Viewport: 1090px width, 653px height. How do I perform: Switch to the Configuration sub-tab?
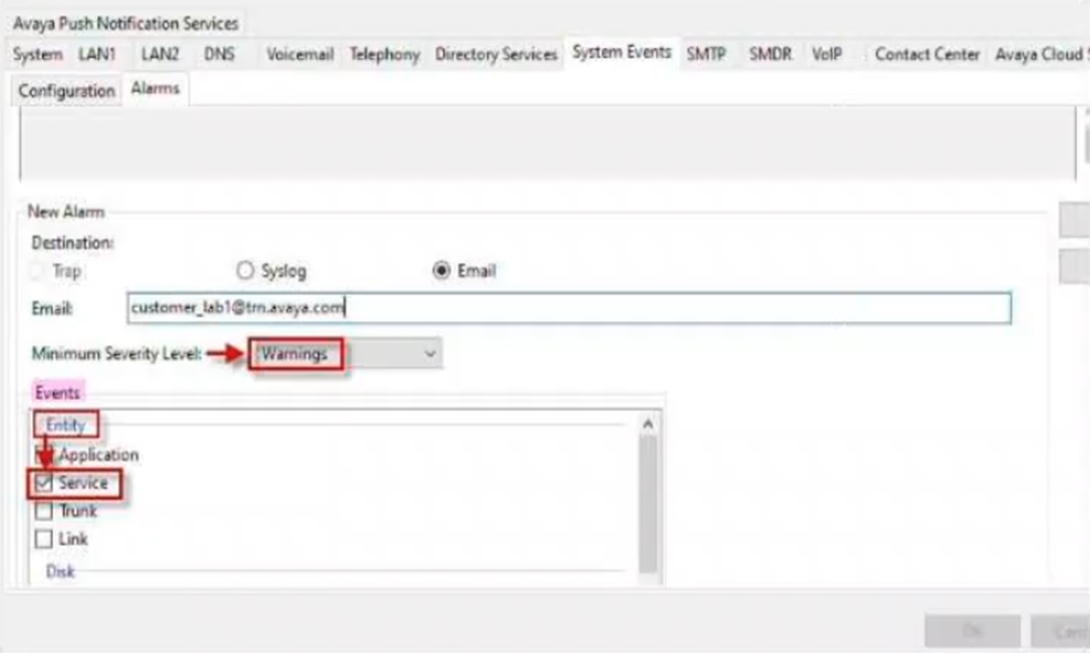pos(66,91)
